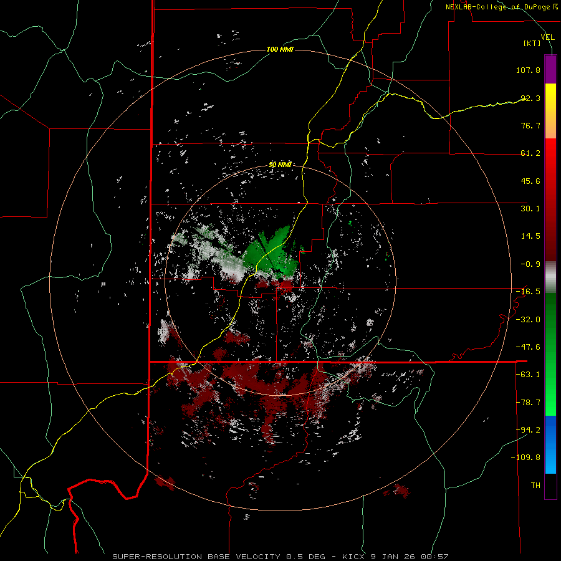Click the 92.3 velocity scale value
This screenshot has height=561, width=561.
pos(530,98)
